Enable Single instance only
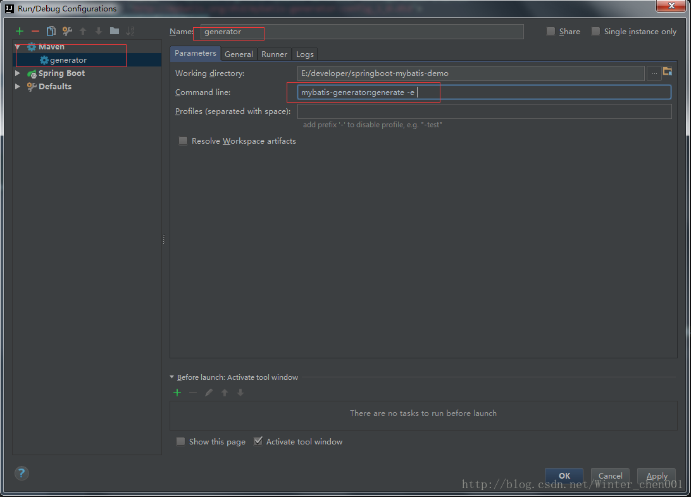691x497 pixels. 596,31
